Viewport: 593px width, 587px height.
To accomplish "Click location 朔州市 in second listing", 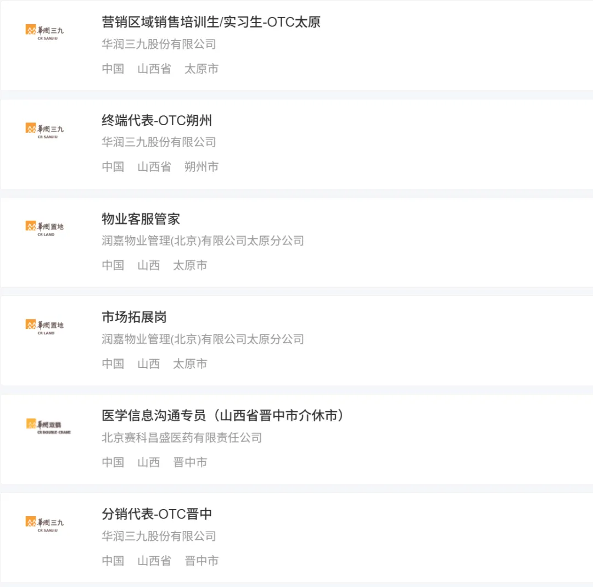I will 201,166.
